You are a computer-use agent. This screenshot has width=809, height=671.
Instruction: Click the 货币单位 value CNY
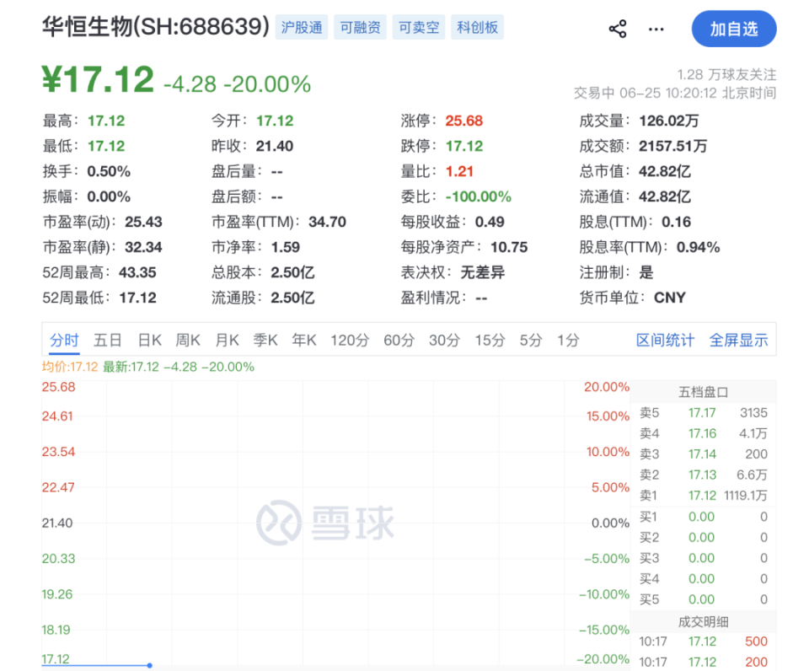pyautogui.click(x=670, y=298)
